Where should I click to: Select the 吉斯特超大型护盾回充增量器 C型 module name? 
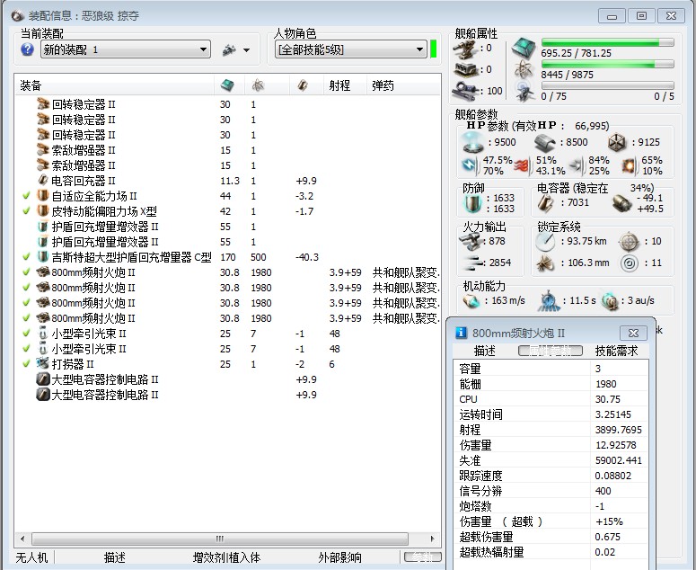coord(131,257)
